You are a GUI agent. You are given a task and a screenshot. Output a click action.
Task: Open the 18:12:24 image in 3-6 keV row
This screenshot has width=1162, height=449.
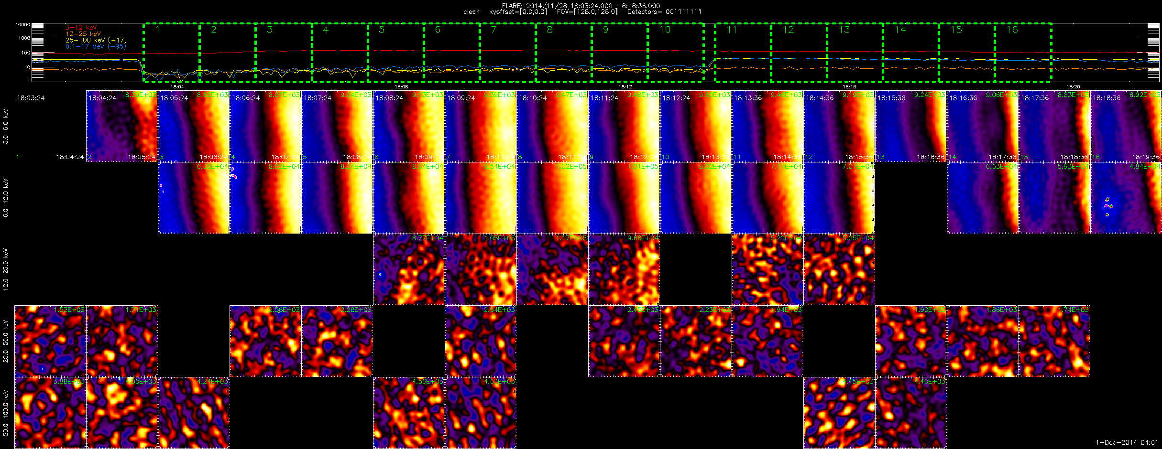[x=696, y=126]
